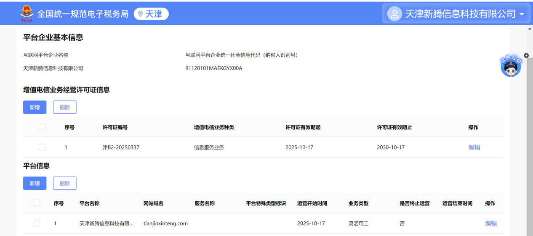Click the license number 津B2-20250337 cell
533x236 pixels.
pyautogui.click(x=121, y=147)
